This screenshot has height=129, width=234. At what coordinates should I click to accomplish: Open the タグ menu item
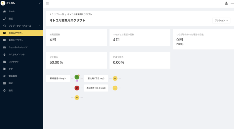click(21, 69)
